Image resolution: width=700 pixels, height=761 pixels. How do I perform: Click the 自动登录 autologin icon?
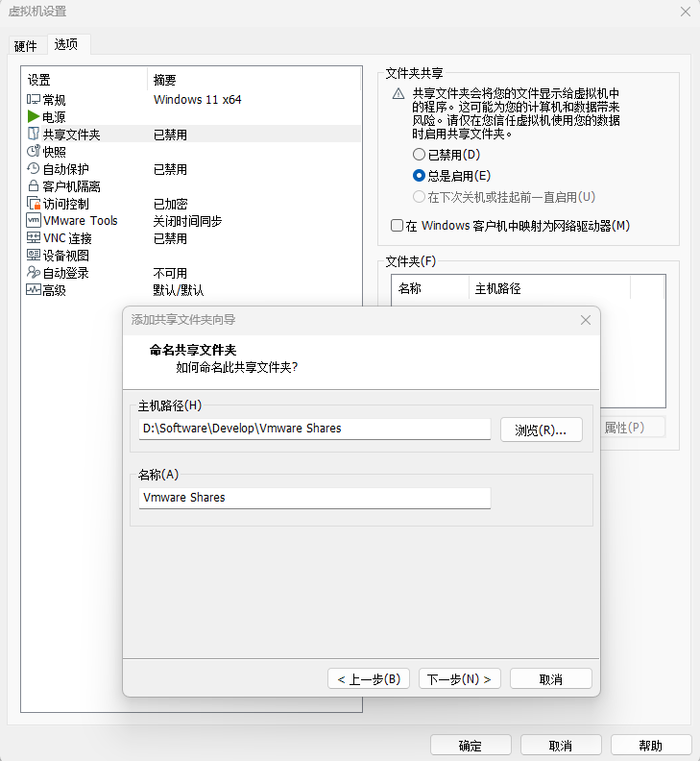pyautogui.click(x=33, y=272)
